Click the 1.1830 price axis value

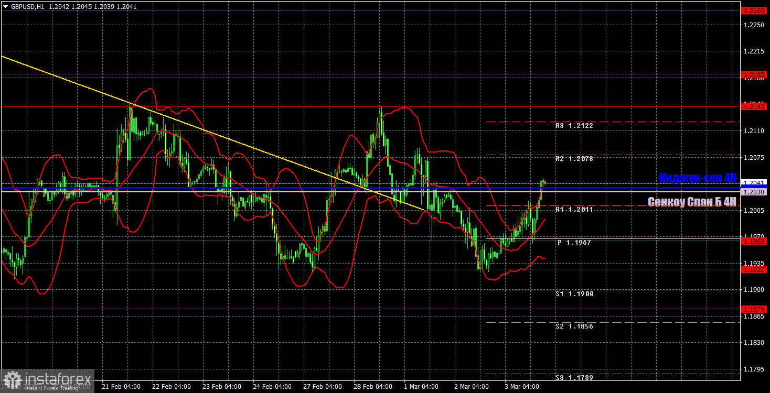tap(754, 343)
